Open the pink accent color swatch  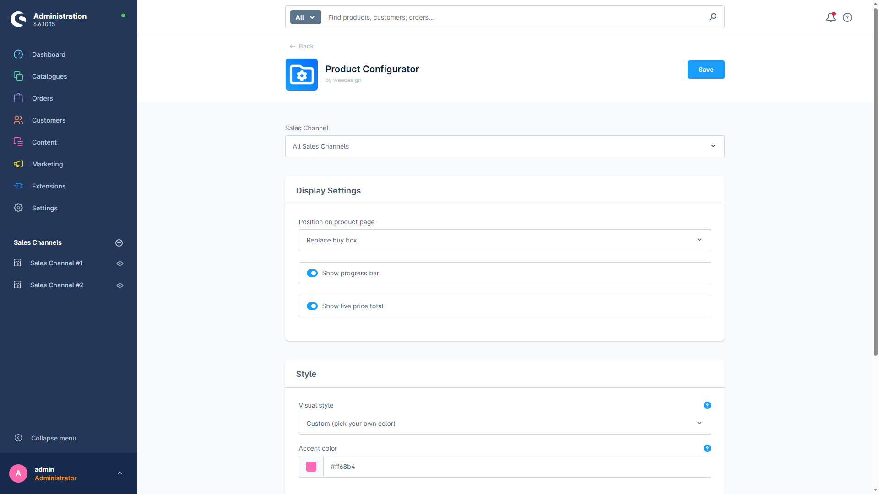point(311,467)
